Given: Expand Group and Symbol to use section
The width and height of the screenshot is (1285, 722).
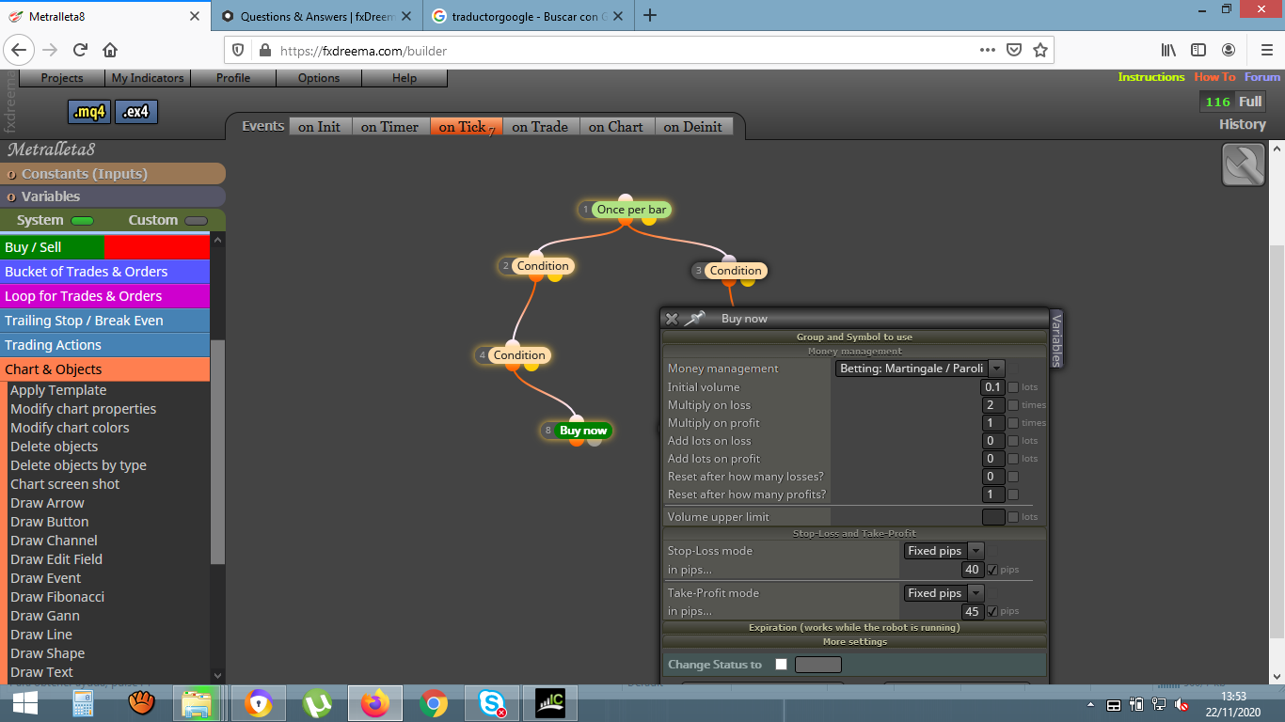Looking at the screenshot, I should point(854,337).
